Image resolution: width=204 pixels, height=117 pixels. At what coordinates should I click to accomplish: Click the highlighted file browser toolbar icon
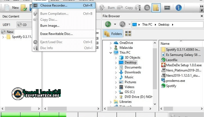coord(156,8)
